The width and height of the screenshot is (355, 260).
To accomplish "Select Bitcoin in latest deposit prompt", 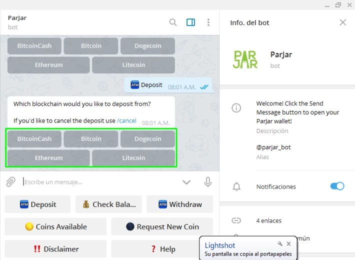I will pyautogui.click(x=91, y=139).
